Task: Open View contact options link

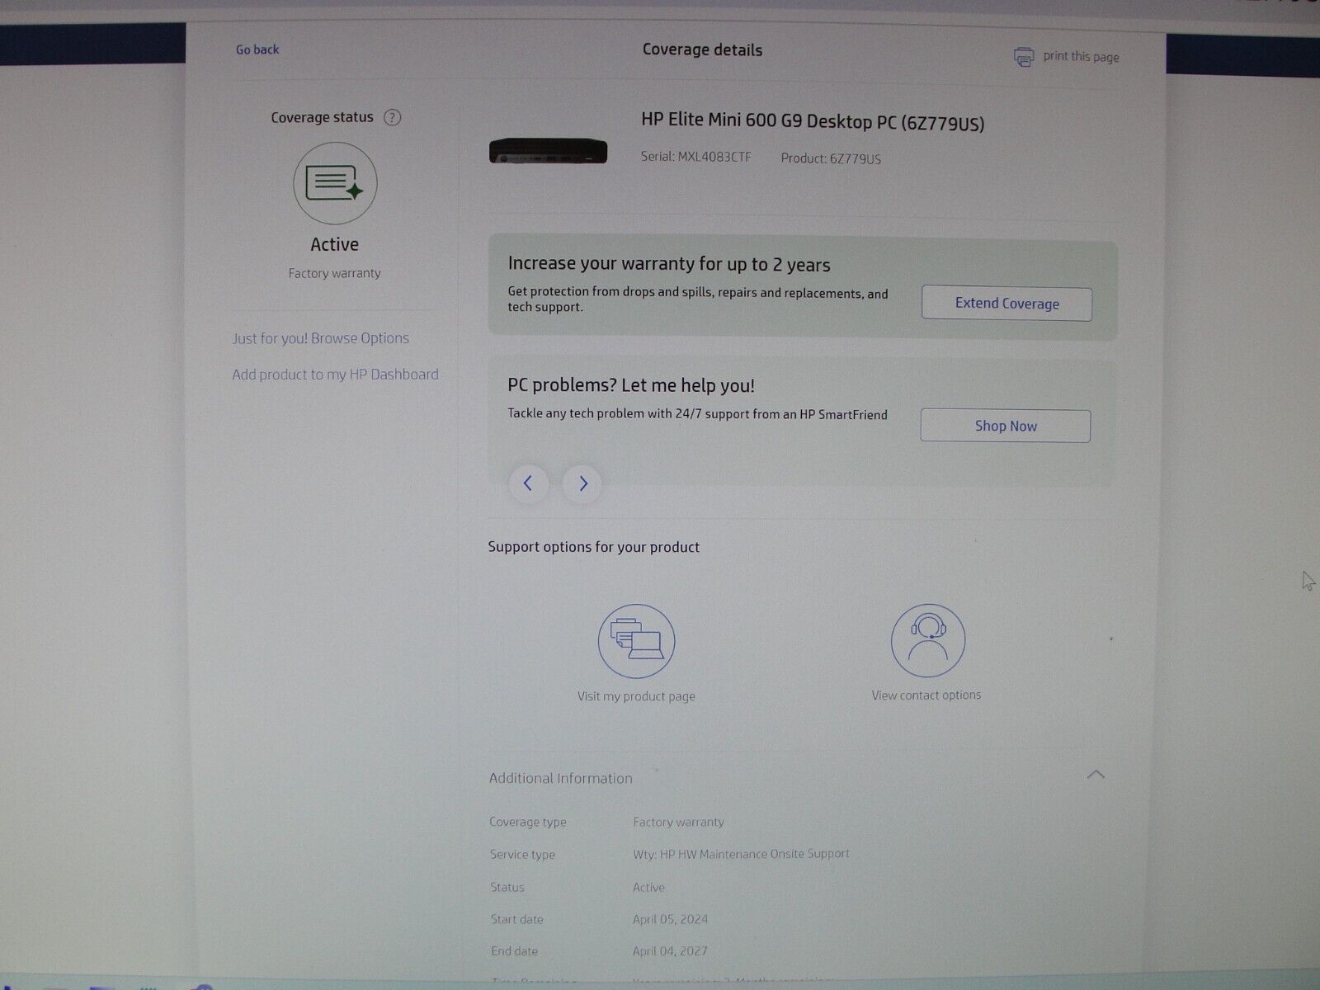Action: (926, 695)
